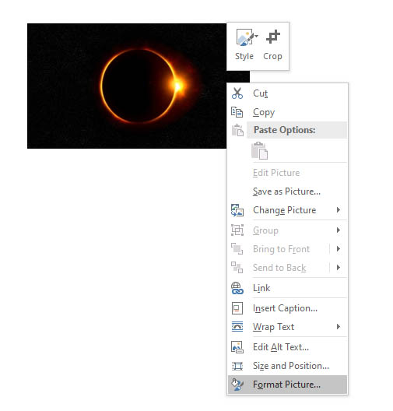Image resolution: width=393 pixels, height=411 pixels.
Task: Choose Copy from the context menu
Action: click(287, 112)
